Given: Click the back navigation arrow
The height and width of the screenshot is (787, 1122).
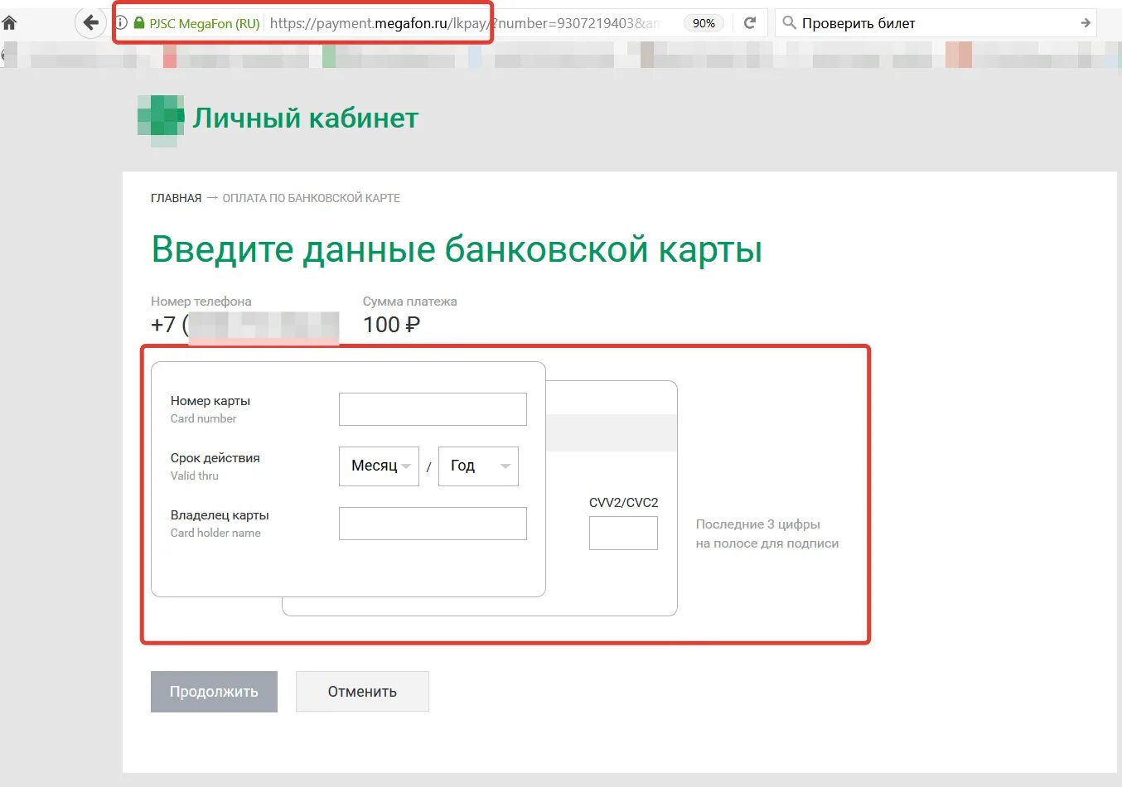Looking at the screenshot, I should point(91,22).
